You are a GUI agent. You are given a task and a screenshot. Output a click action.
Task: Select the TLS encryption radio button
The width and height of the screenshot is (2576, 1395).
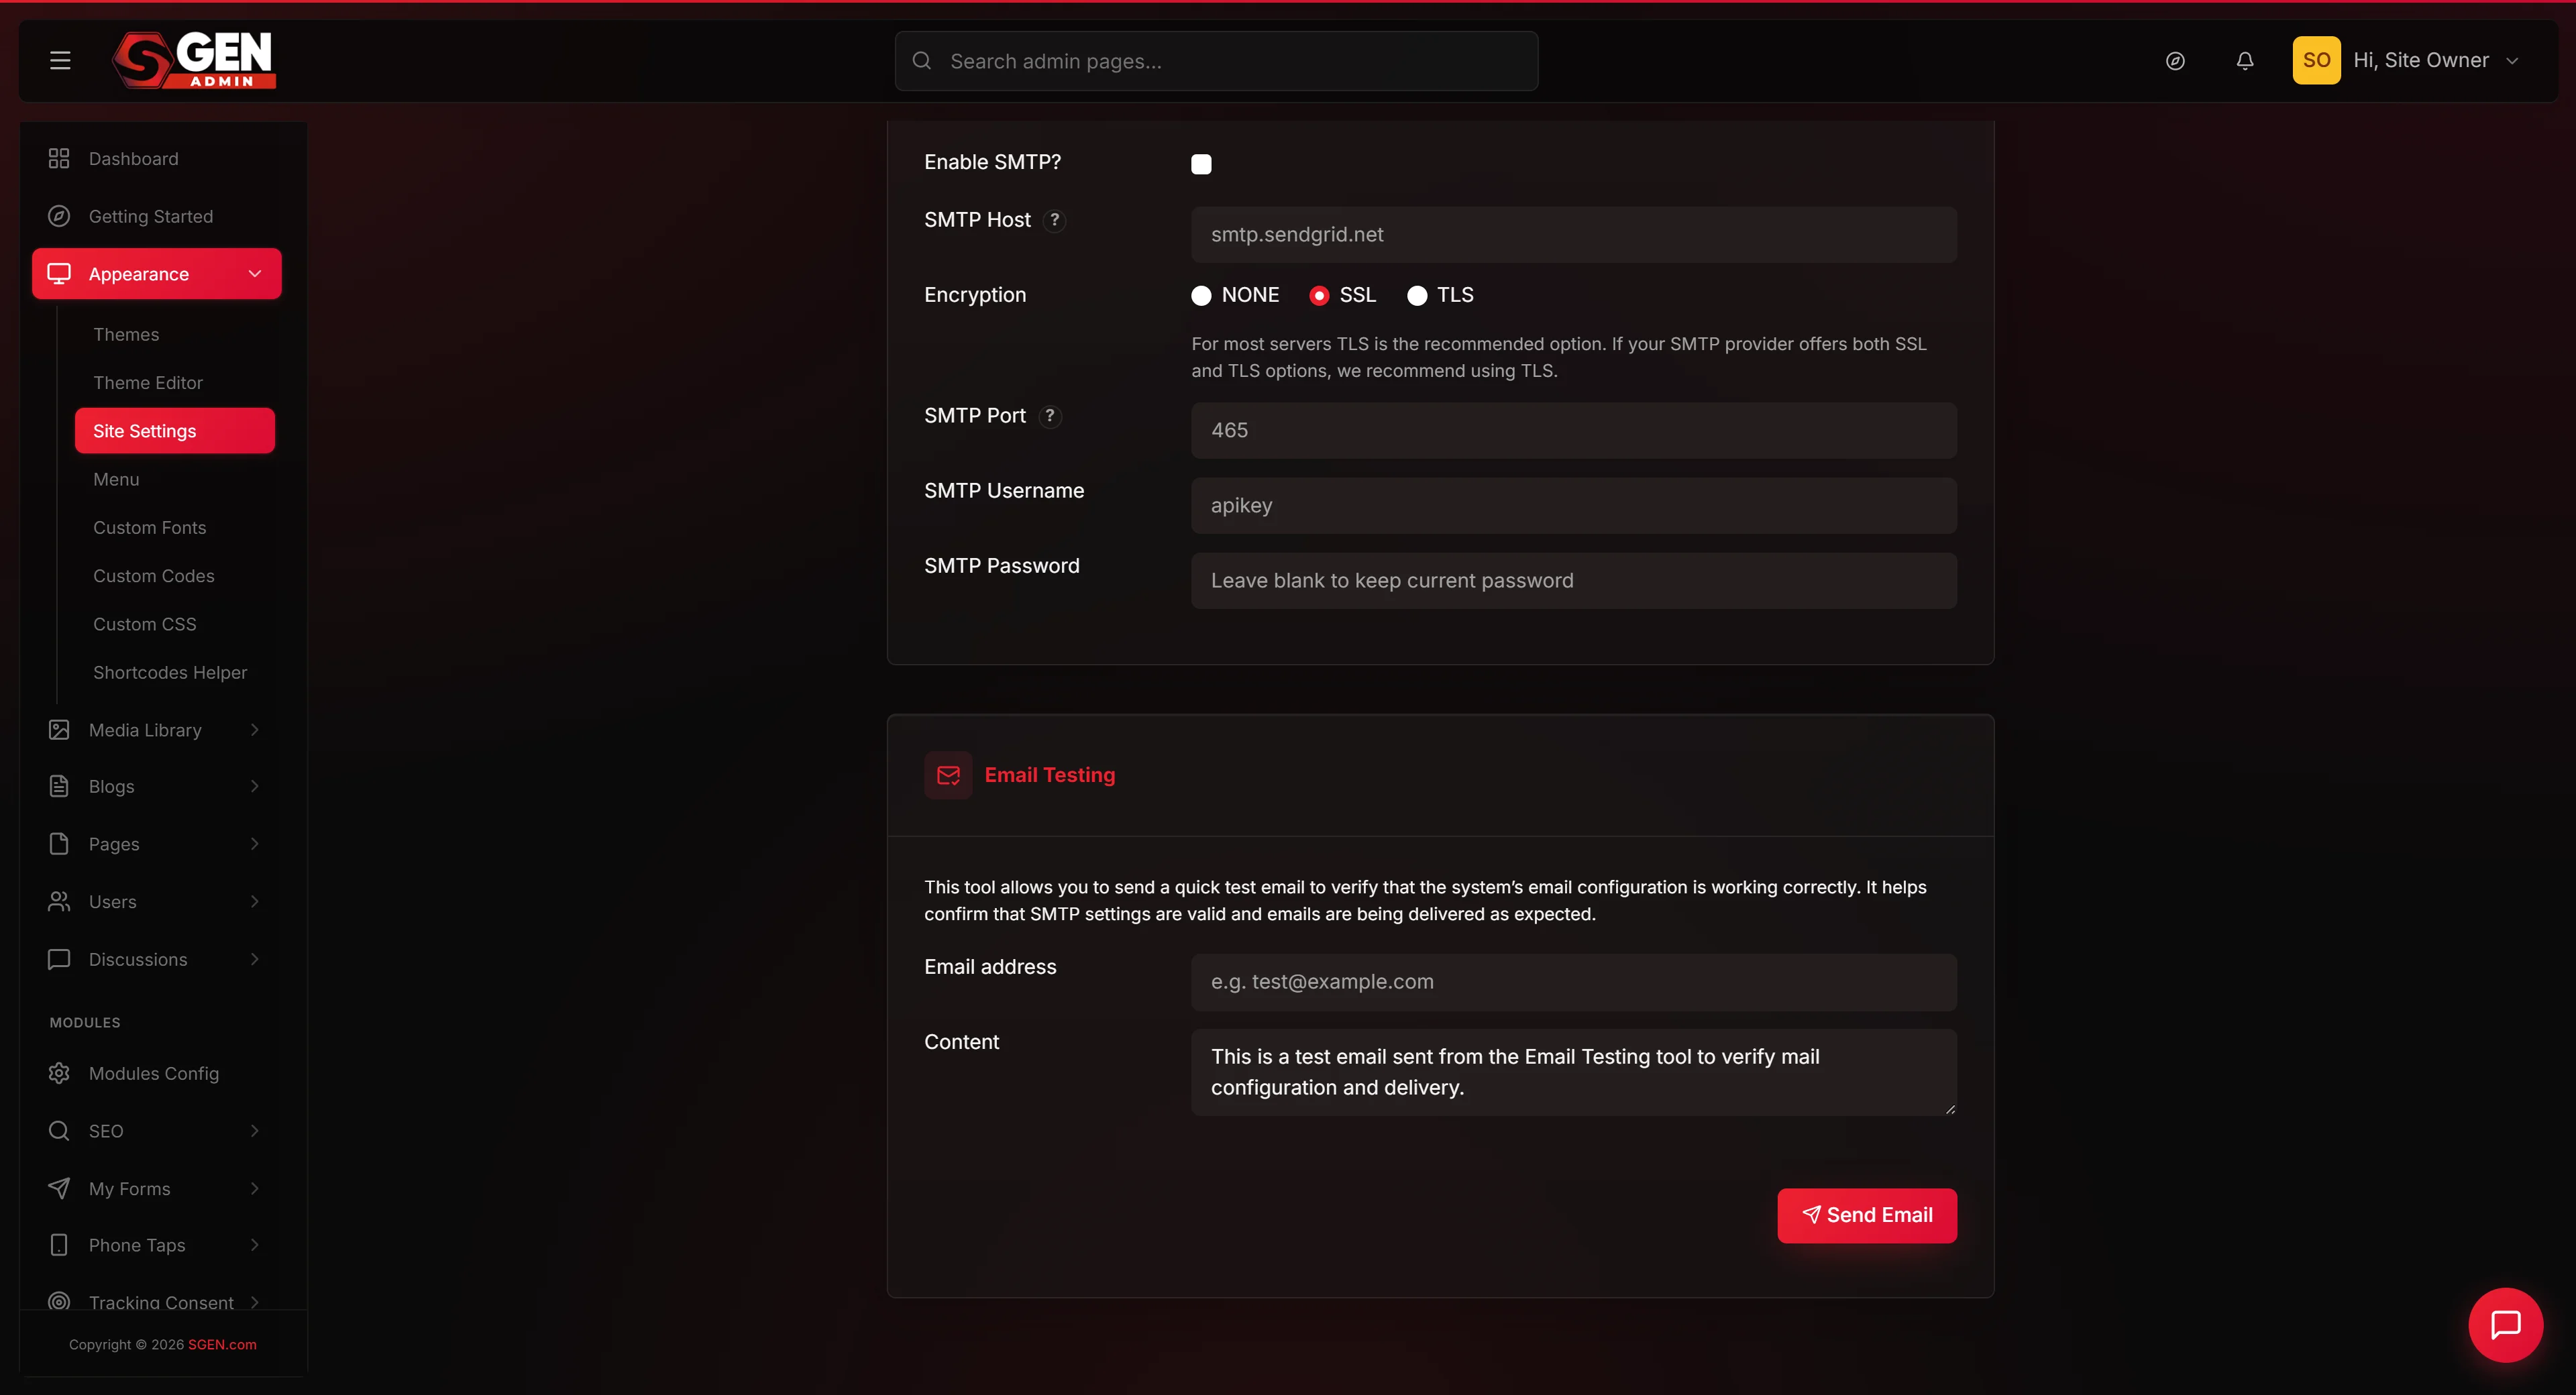point(1416,296)
